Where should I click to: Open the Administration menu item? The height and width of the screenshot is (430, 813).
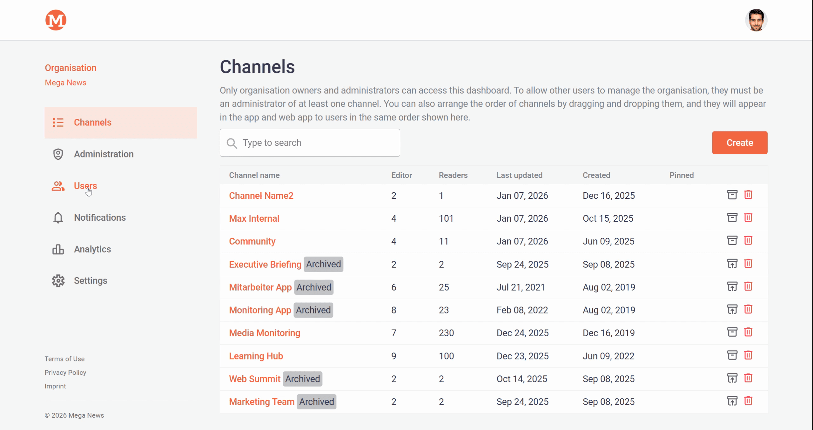coord(104,154)
